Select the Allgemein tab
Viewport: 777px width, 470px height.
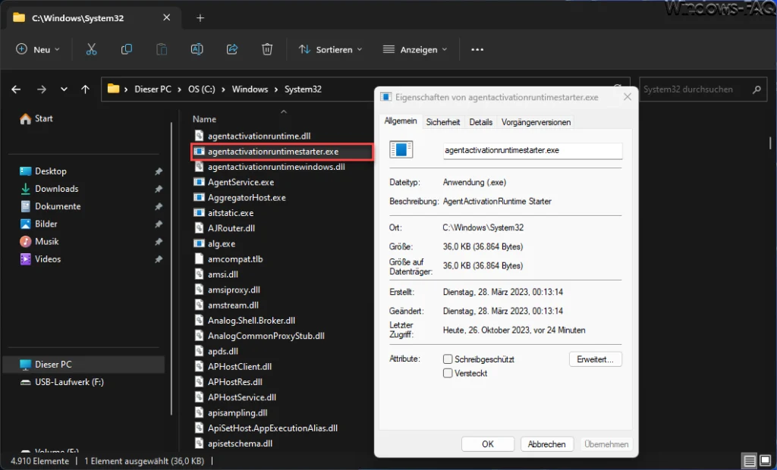[401, 121]
